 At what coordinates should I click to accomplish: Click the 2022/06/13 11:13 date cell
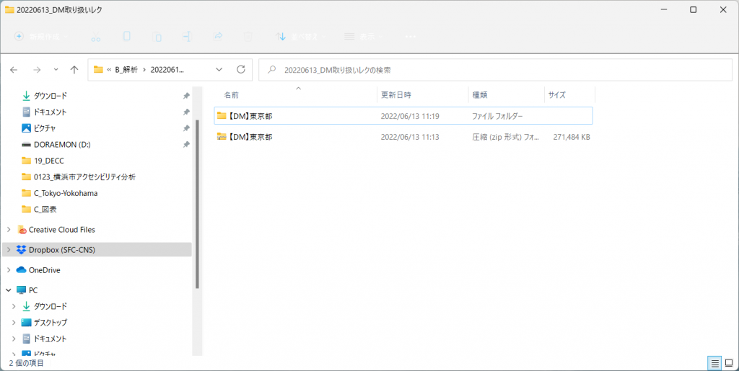pos(410,137)
